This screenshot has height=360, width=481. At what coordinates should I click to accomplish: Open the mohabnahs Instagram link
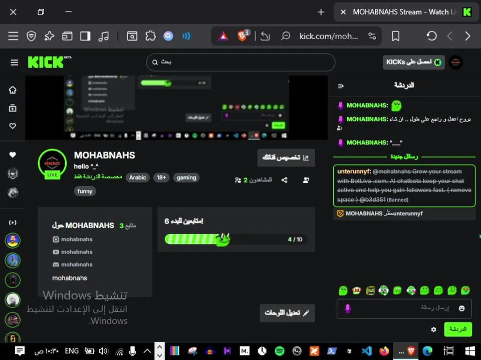(73, 239)
